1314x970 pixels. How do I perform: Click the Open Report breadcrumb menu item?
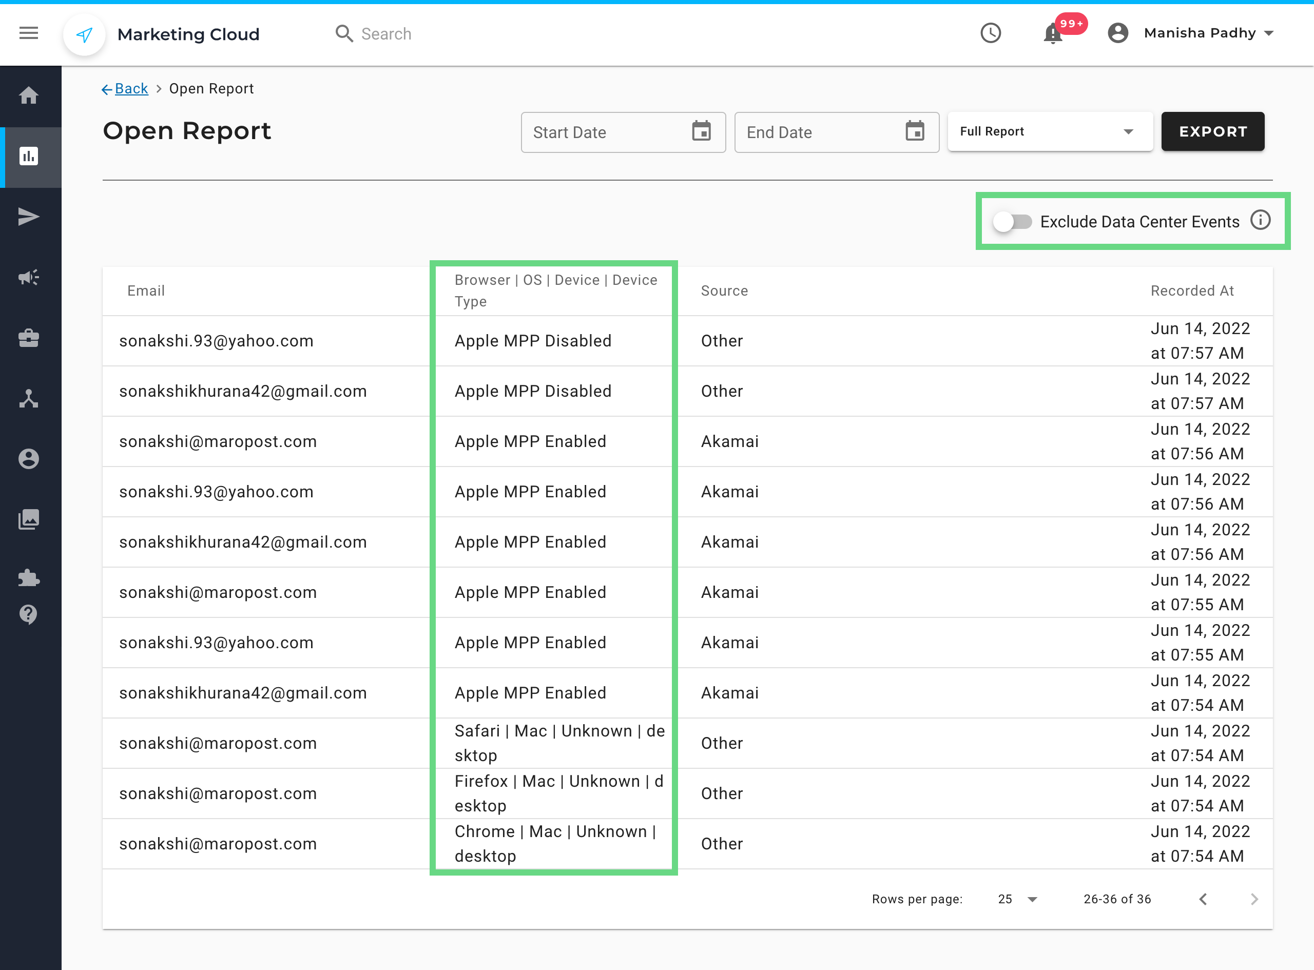click(212, 89)
